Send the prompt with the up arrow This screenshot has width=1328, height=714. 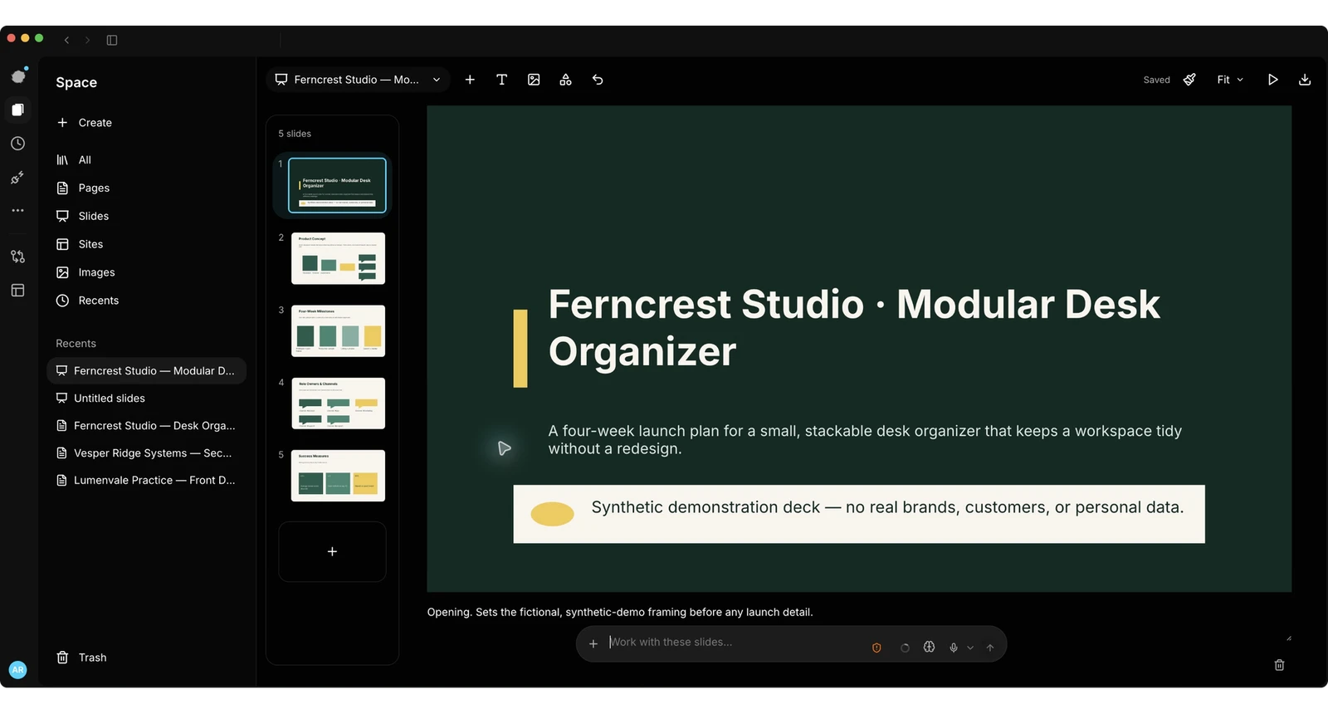pyautogui.click(x=990, y=648)
